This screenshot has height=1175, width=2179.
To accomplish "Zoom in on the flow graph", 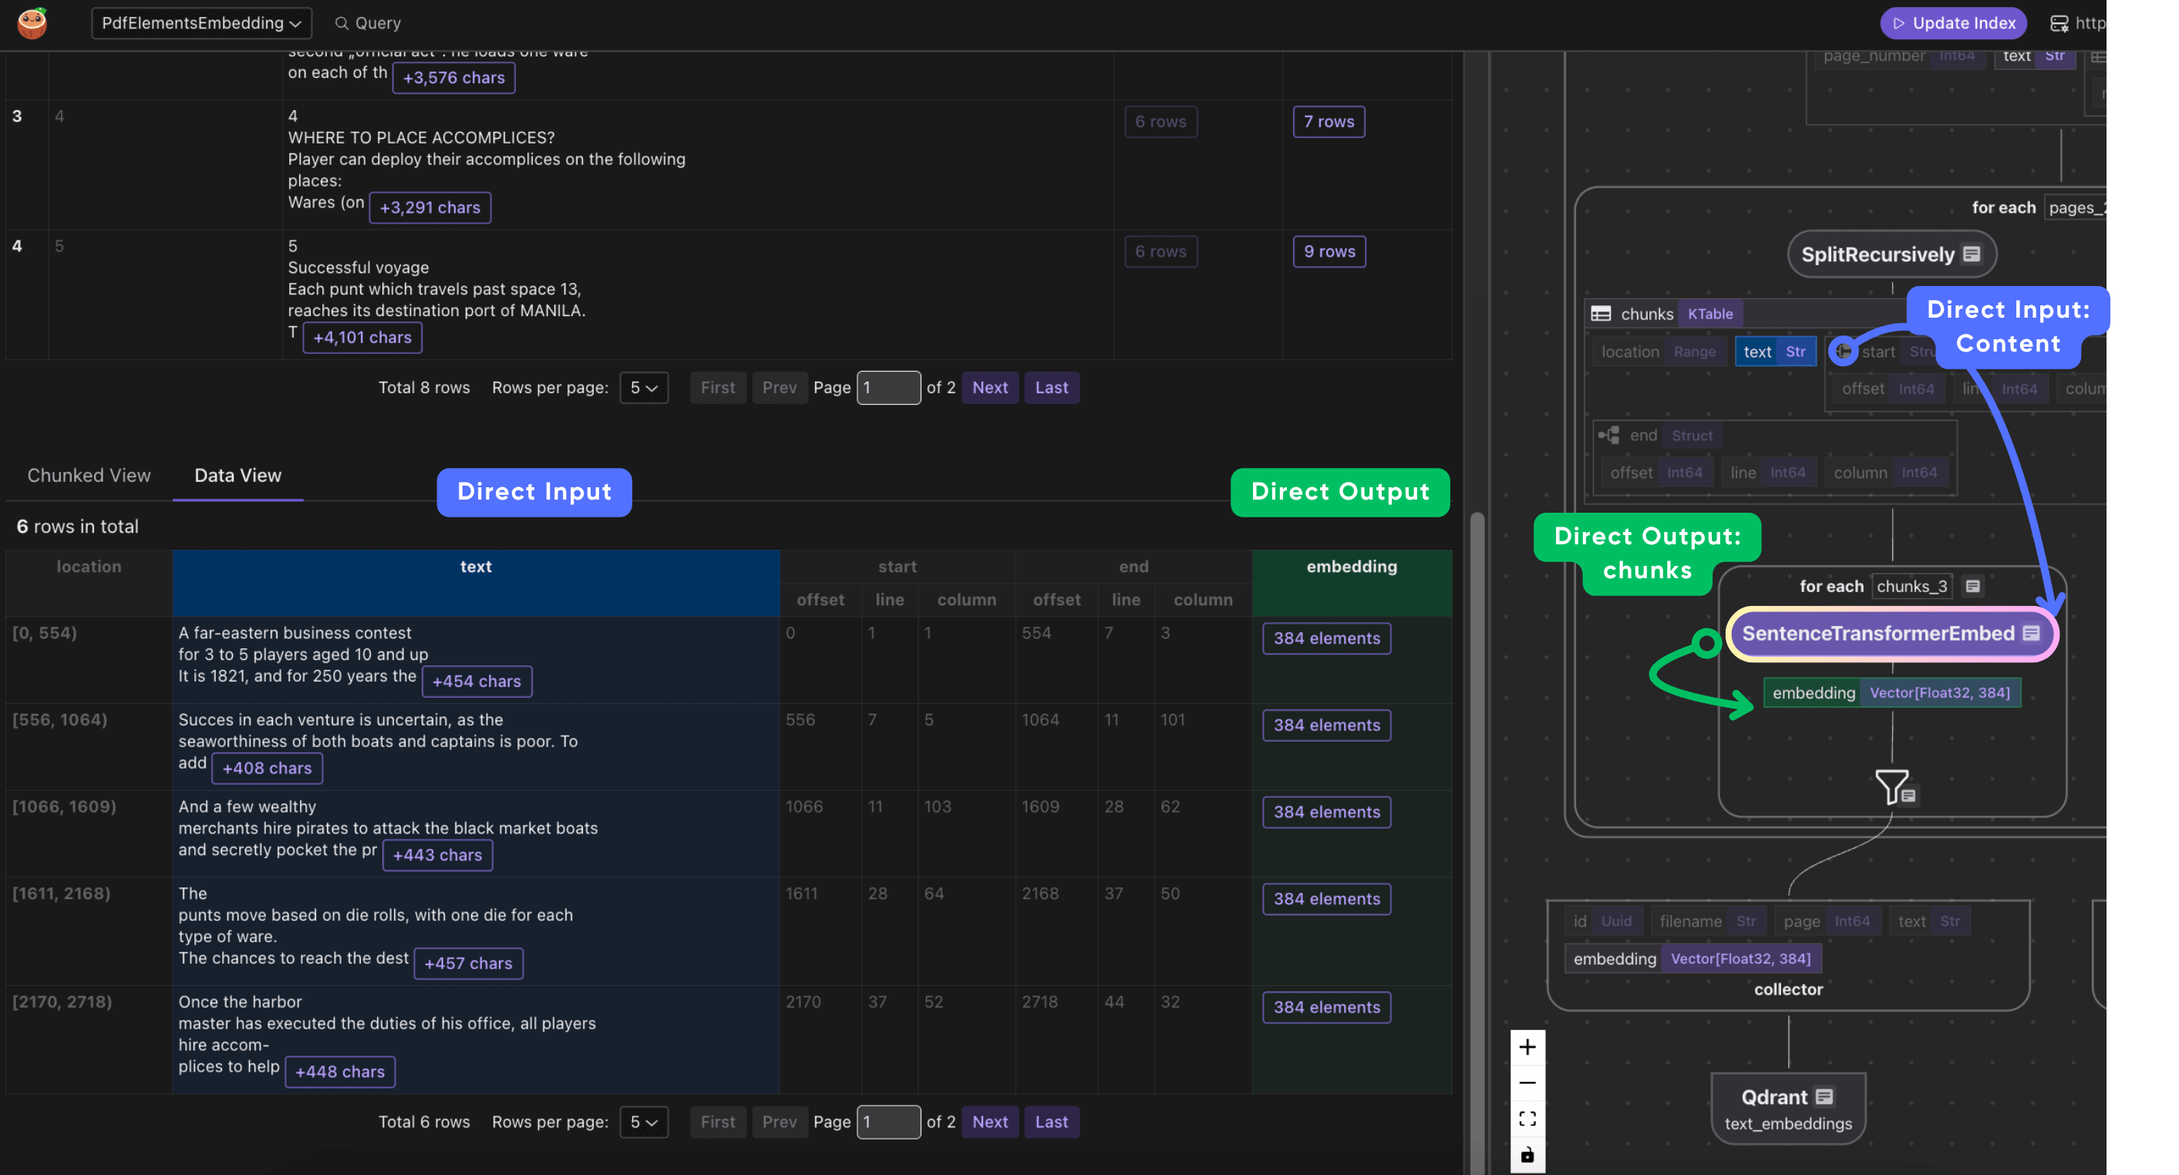I will click(1527, 1047).
